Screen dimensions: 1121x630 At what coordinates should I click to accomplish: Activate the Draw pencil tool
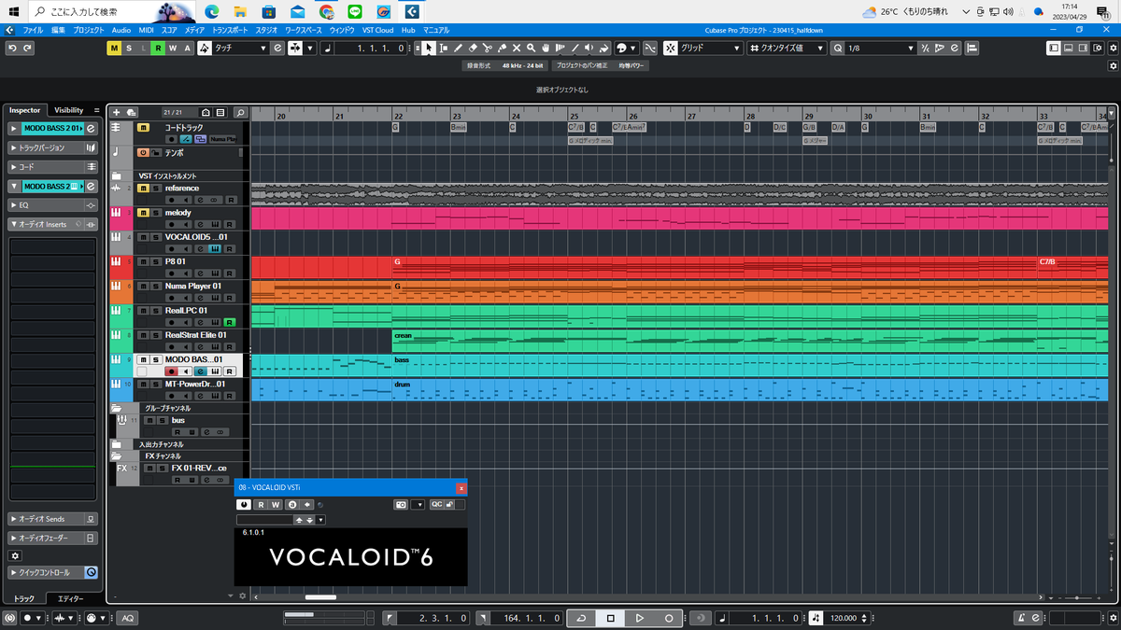(x=459, y=48)
